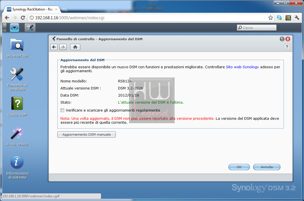Screen dimensions: 304x201
Task: Open a new browser tab
Action: pos(64,9)
